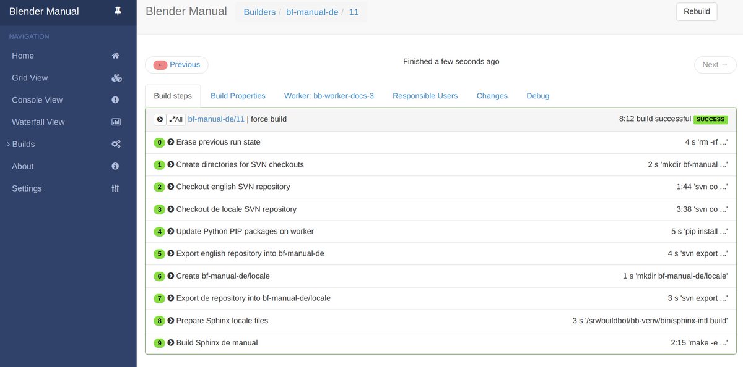
Task: Click the Home house icon in navigation
Action: click(115, 56)
